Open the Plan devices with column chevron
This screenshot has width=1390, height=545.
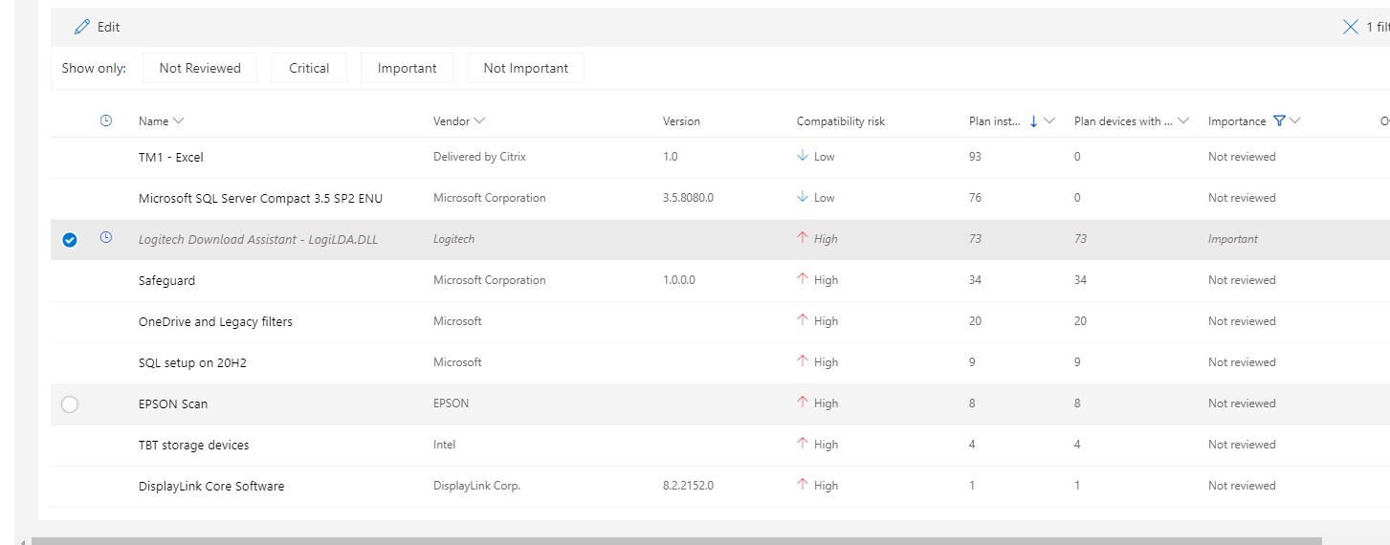(1183, 121)
